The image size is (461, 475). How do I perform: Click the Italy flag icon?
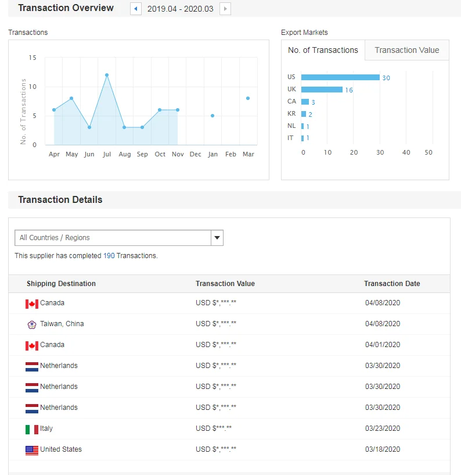(32, 429)
